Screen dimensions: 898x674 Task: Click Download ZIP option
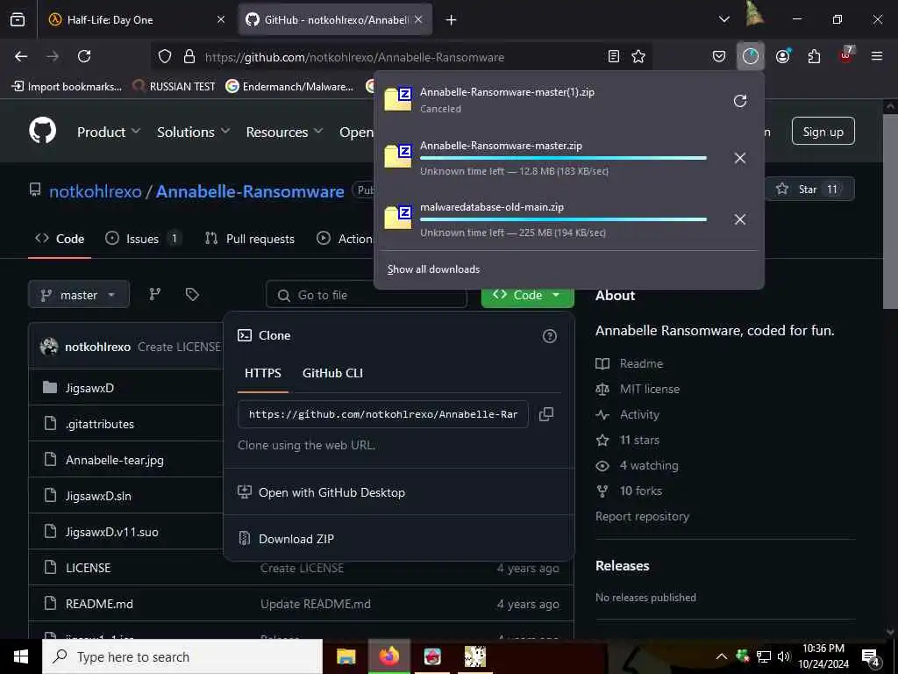296,539
